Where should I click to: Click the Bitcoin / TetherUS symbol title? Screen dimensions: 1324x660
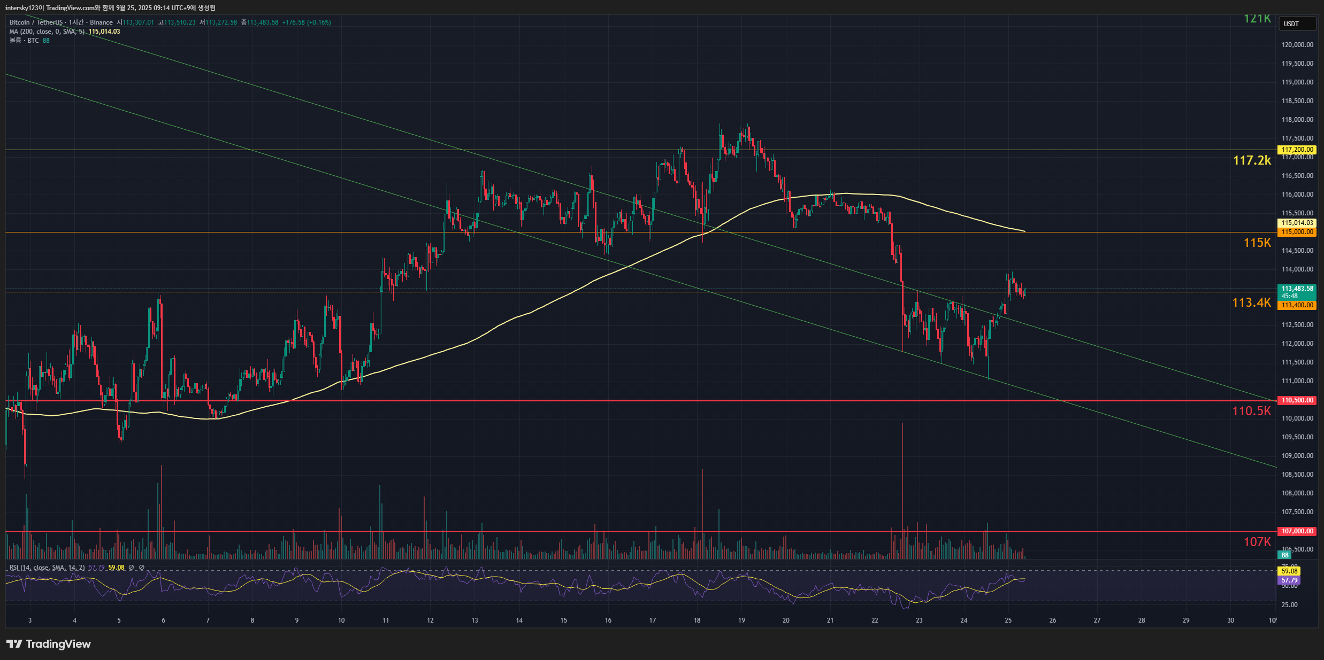35,22
